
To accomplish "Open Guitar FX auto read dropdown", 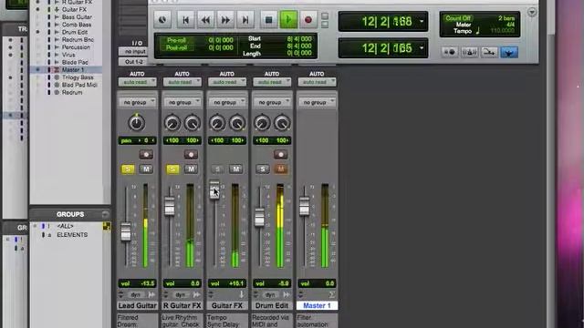I will pos(227,82).
